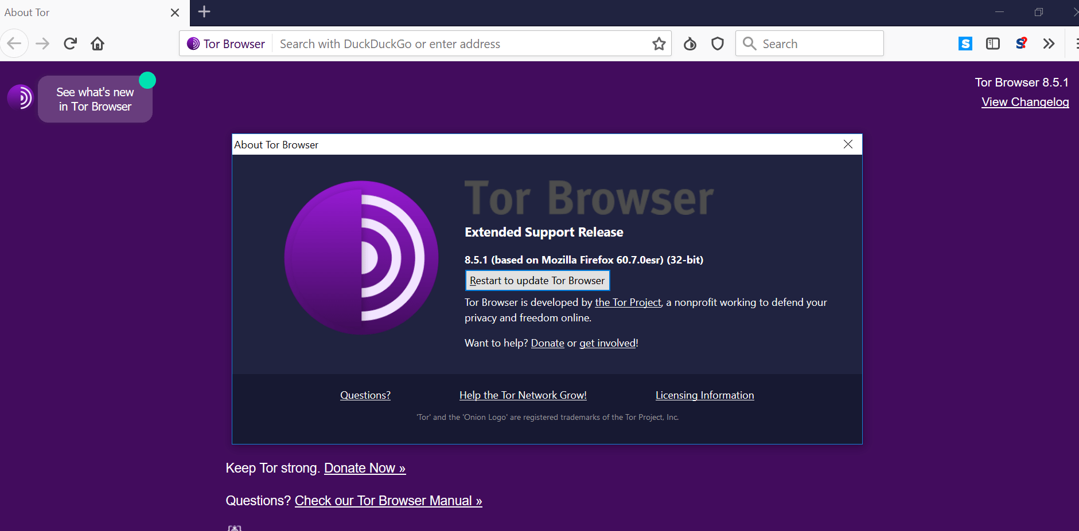Click the large Tor onion logo in dialog
The image size is (1079, 531).
click(361, 258)
